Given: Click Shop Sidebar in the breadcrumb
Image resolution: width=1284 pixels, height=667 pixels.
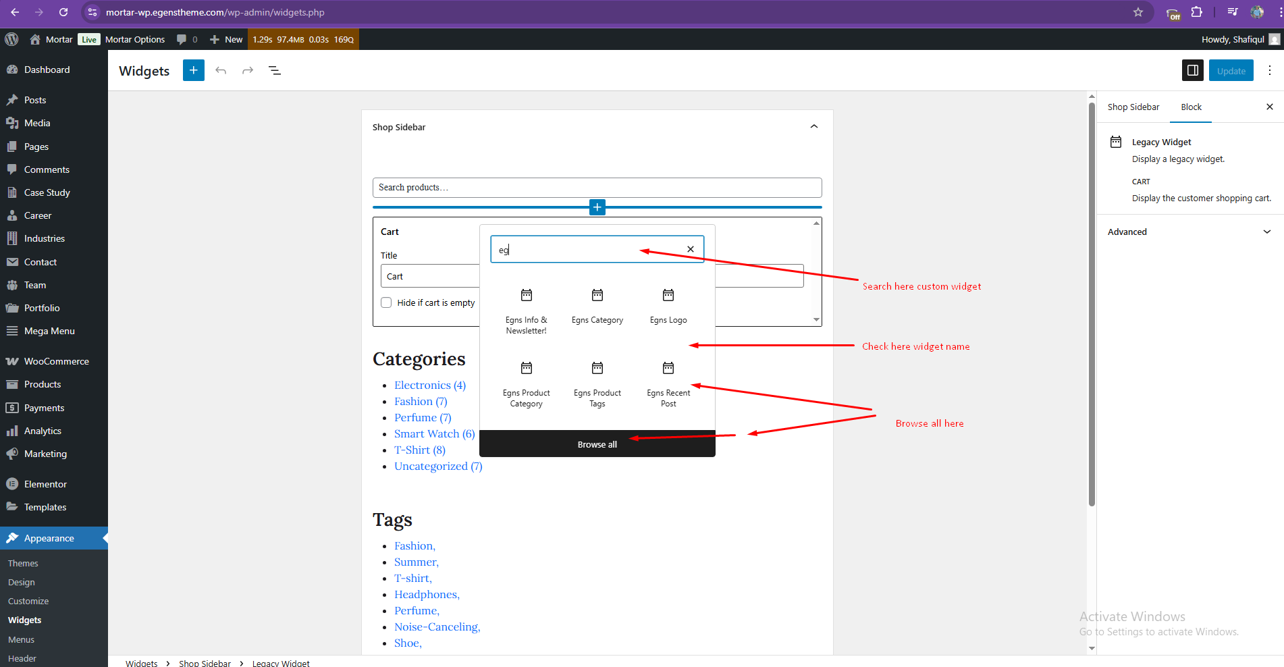Looking at the screenshot, I should (205, 663).
